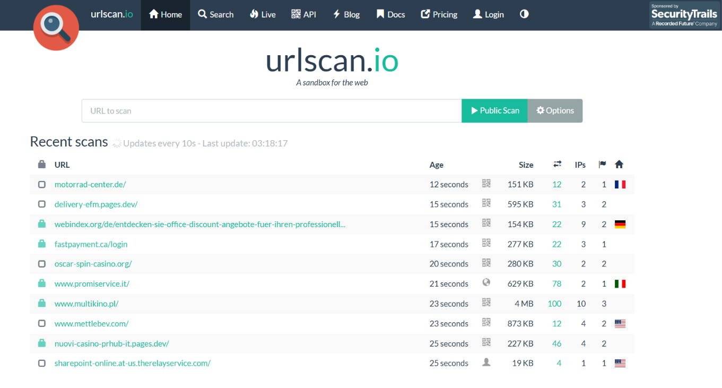The height and width of the screenshot is (388, 722).
Task: Open the SecurityTrails sponsor banner
Action: tap(684, 15)
